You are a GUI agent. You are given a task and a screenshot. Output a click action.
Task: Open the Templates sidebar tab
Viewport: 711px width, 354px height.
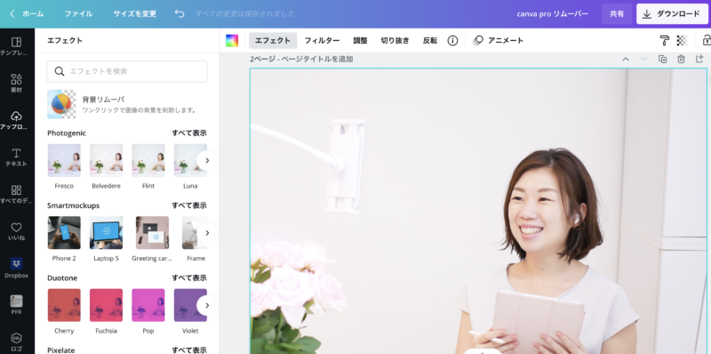coord(16,46)
